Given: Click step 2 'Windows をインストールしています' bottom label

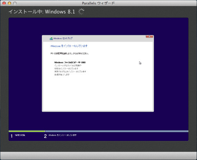Looking at the screenshot, I should click(x=62, y=135).
